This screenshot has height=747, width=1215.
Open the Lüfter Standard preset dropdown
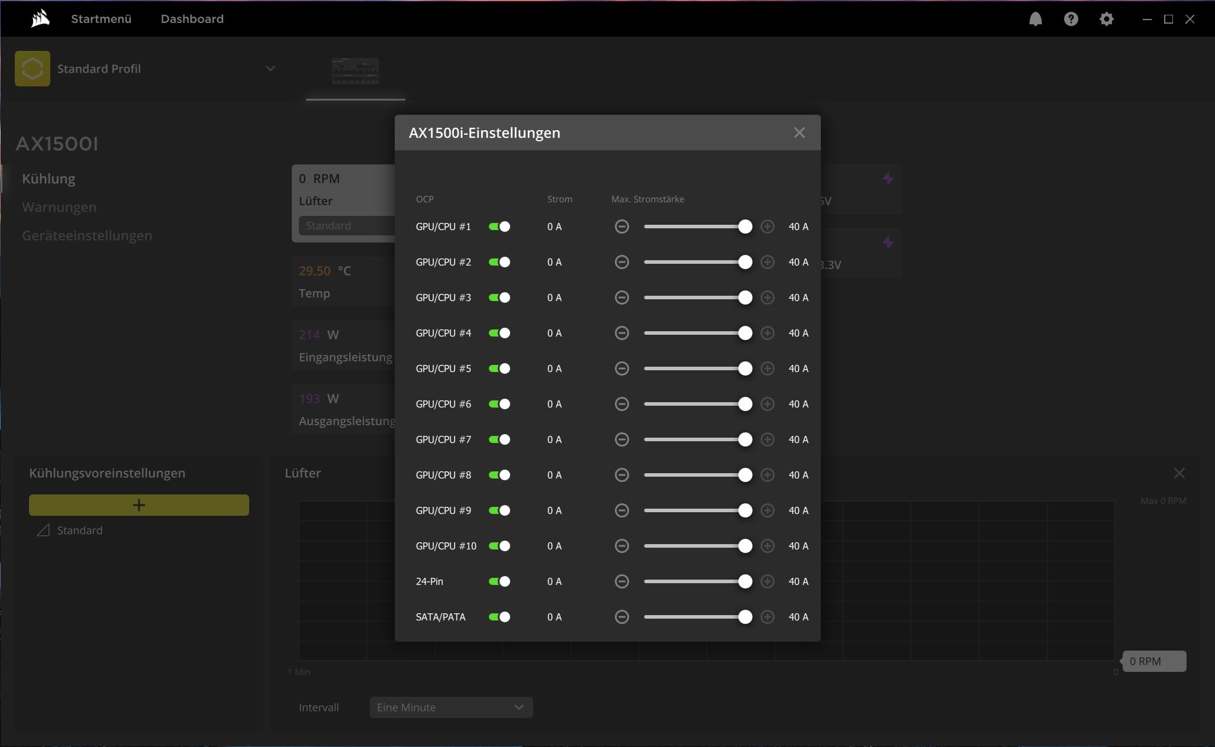point(347,226)
